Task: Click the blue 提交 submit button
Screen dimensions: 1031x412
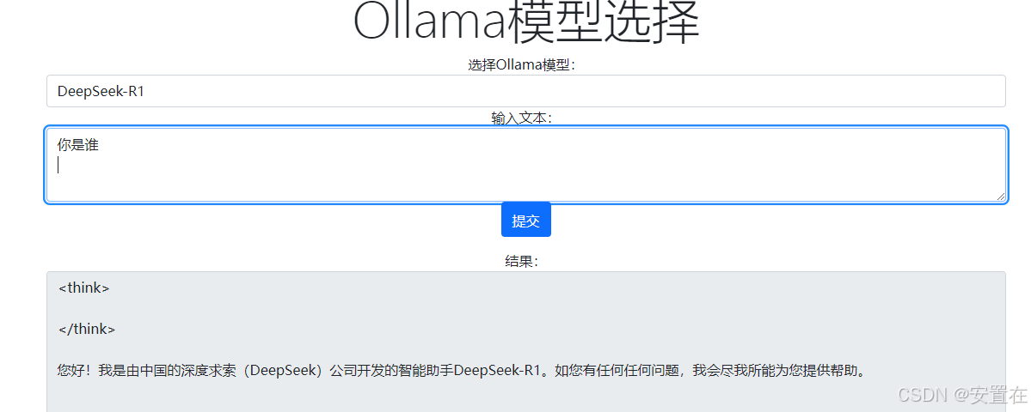Action: point(526,220)
